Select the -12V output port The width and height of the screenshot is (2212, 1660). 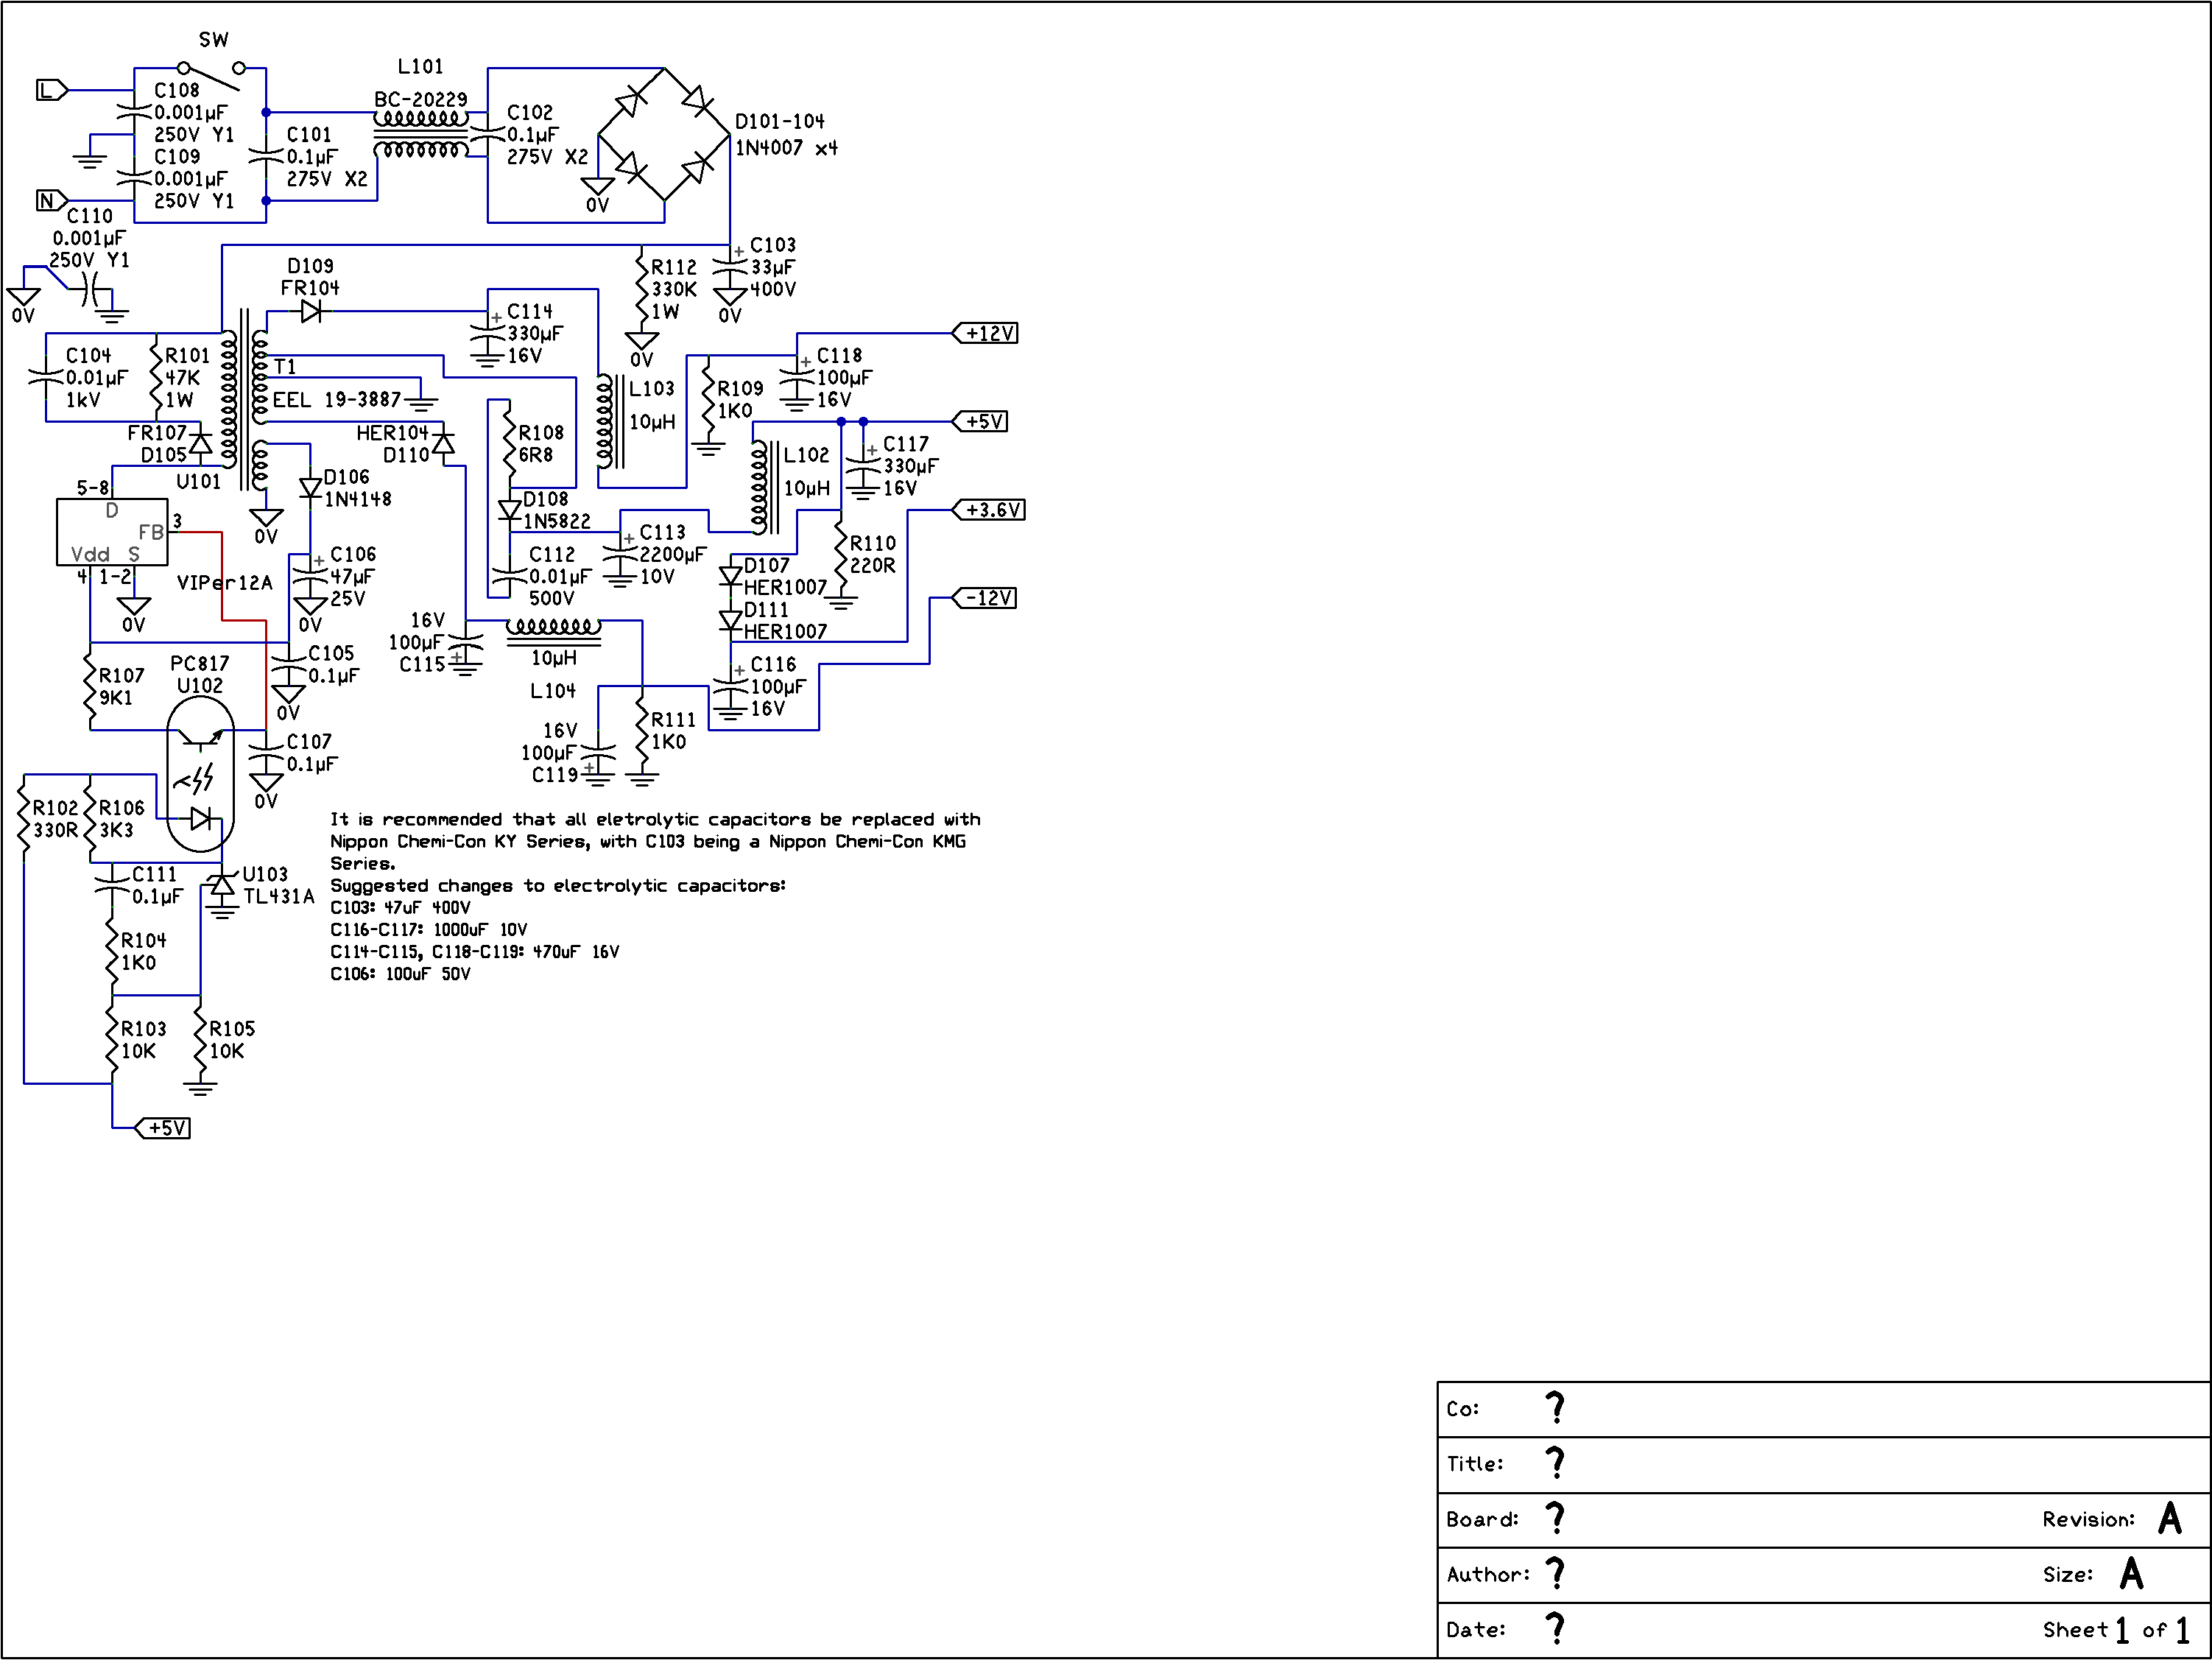point(985,598)
